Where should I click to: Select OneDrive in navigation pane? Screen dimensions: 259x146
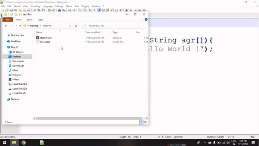tap(15, 41)
